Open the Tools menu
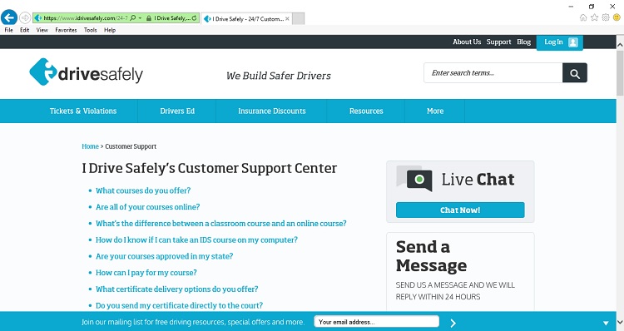 (x=91, y=30)
